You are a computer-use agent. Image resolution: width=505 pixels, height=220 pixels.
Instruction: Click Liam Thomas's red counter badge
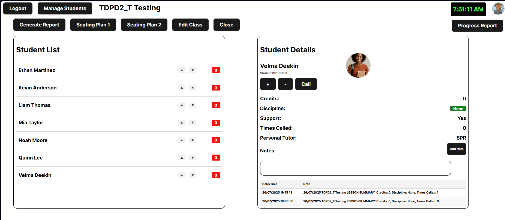(x=216, y=105)
